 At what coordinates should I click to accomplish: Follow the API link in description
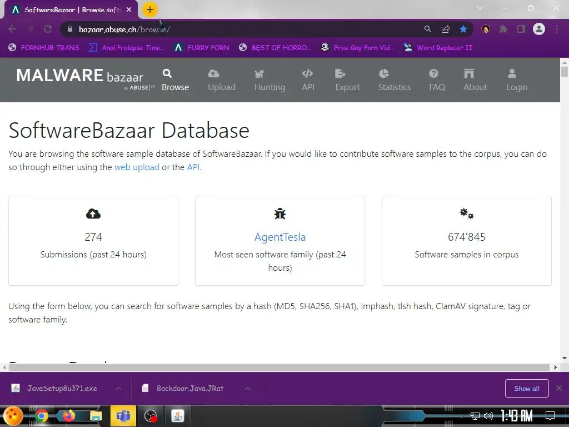[193, 167]
